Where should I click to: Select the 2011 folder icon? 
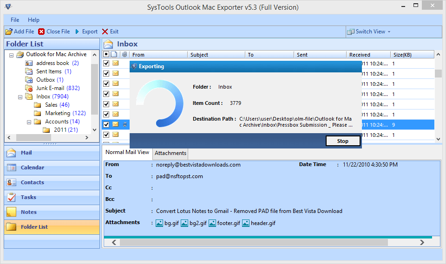[x=46, y=130]
